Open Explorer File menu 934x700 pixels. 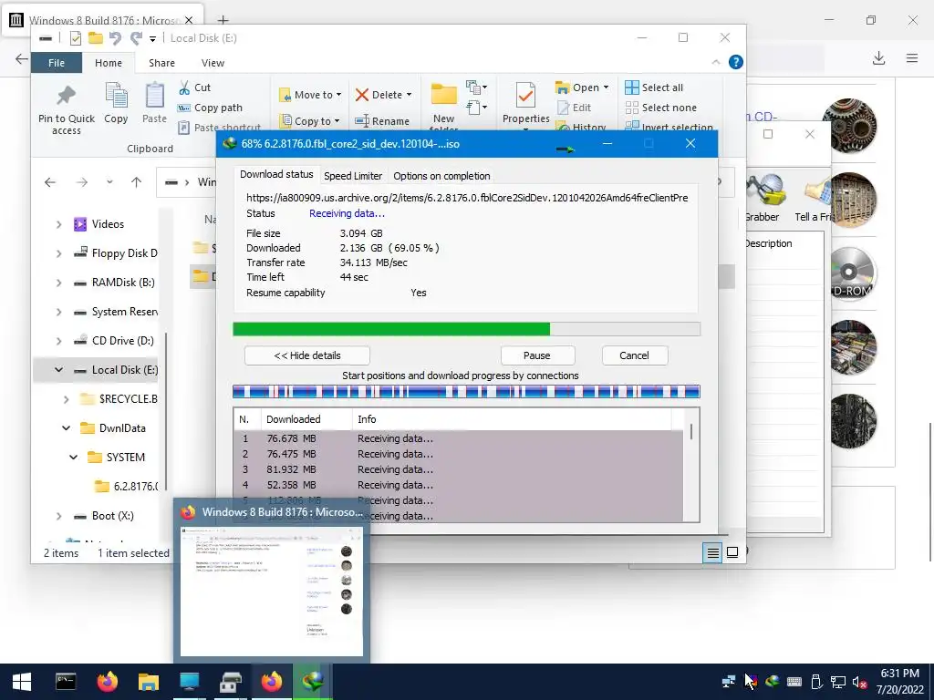57,63
